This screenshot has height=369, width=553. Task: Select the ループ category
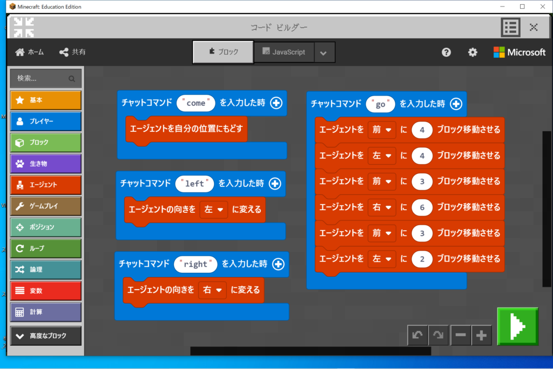(x=45, y=249)
